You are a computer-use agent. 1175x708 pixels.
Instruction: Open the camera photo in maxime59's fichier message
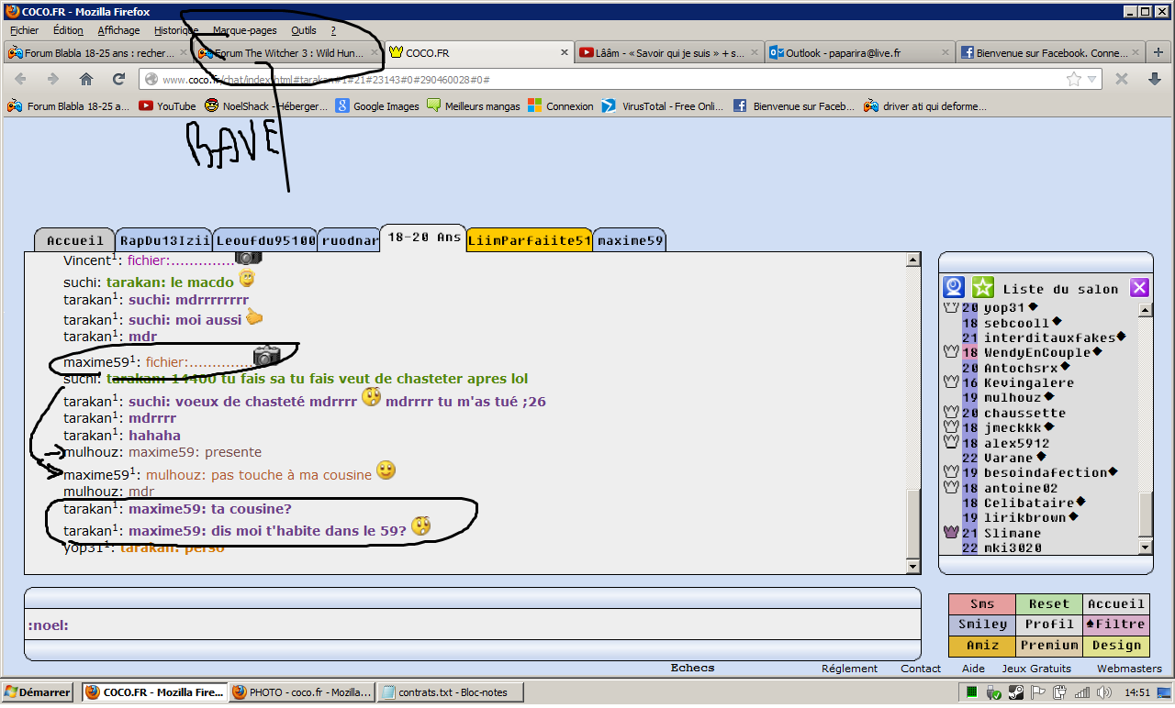pyautogui.click(x=266, y=356)
